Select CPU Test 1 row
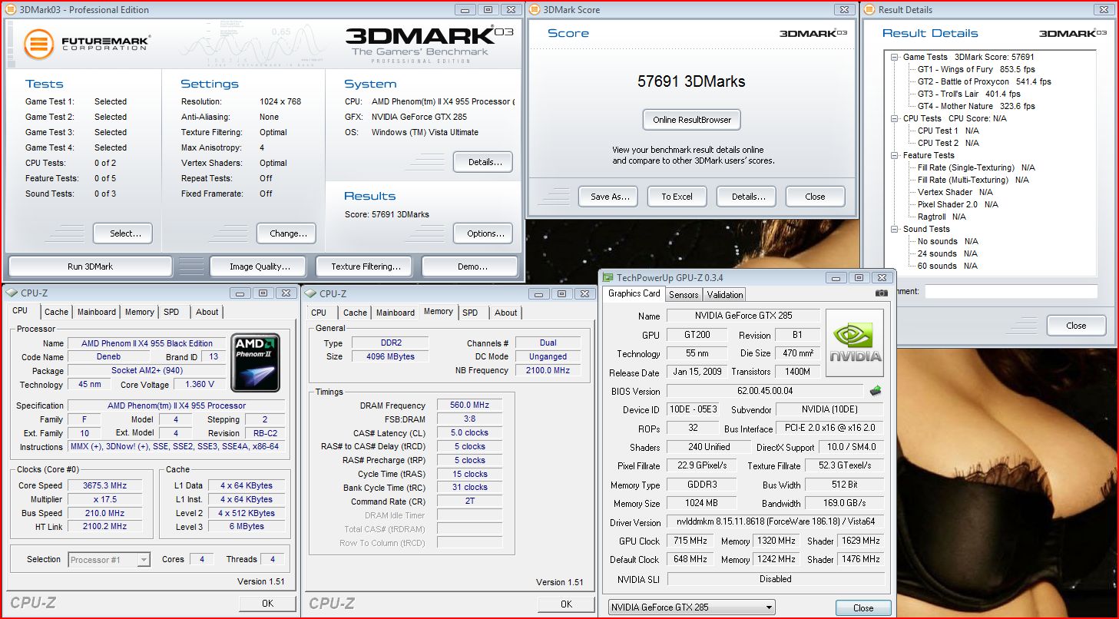The height and width of the screenshot is (619, 1119). coord(949,131)
